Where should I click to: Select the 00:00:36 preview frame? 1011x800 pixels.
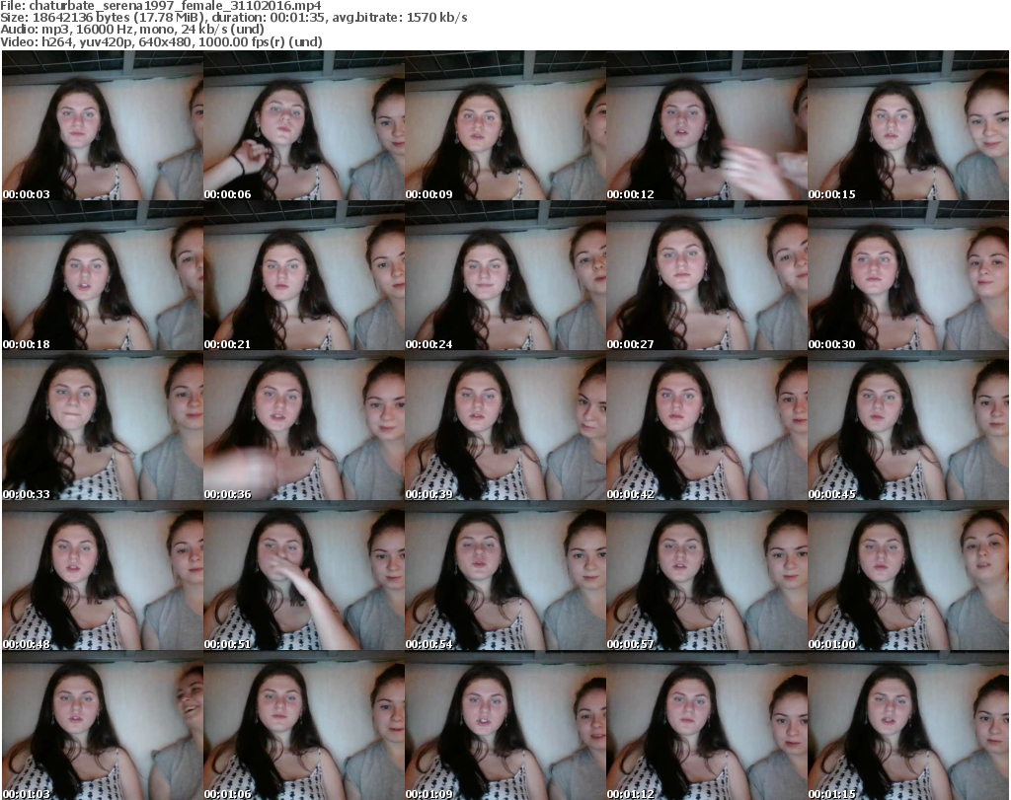304,426
